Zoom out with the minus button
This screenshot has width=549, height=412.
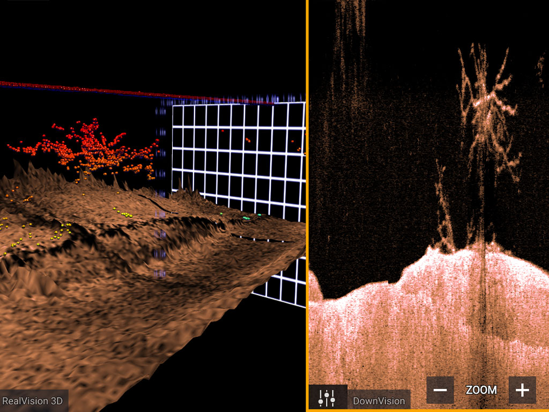[440, 390]
